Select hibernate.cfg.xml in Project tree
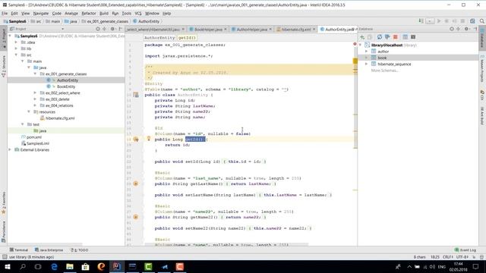The width and height of the screenshot is (486, 273). click(x=60, y=118)
